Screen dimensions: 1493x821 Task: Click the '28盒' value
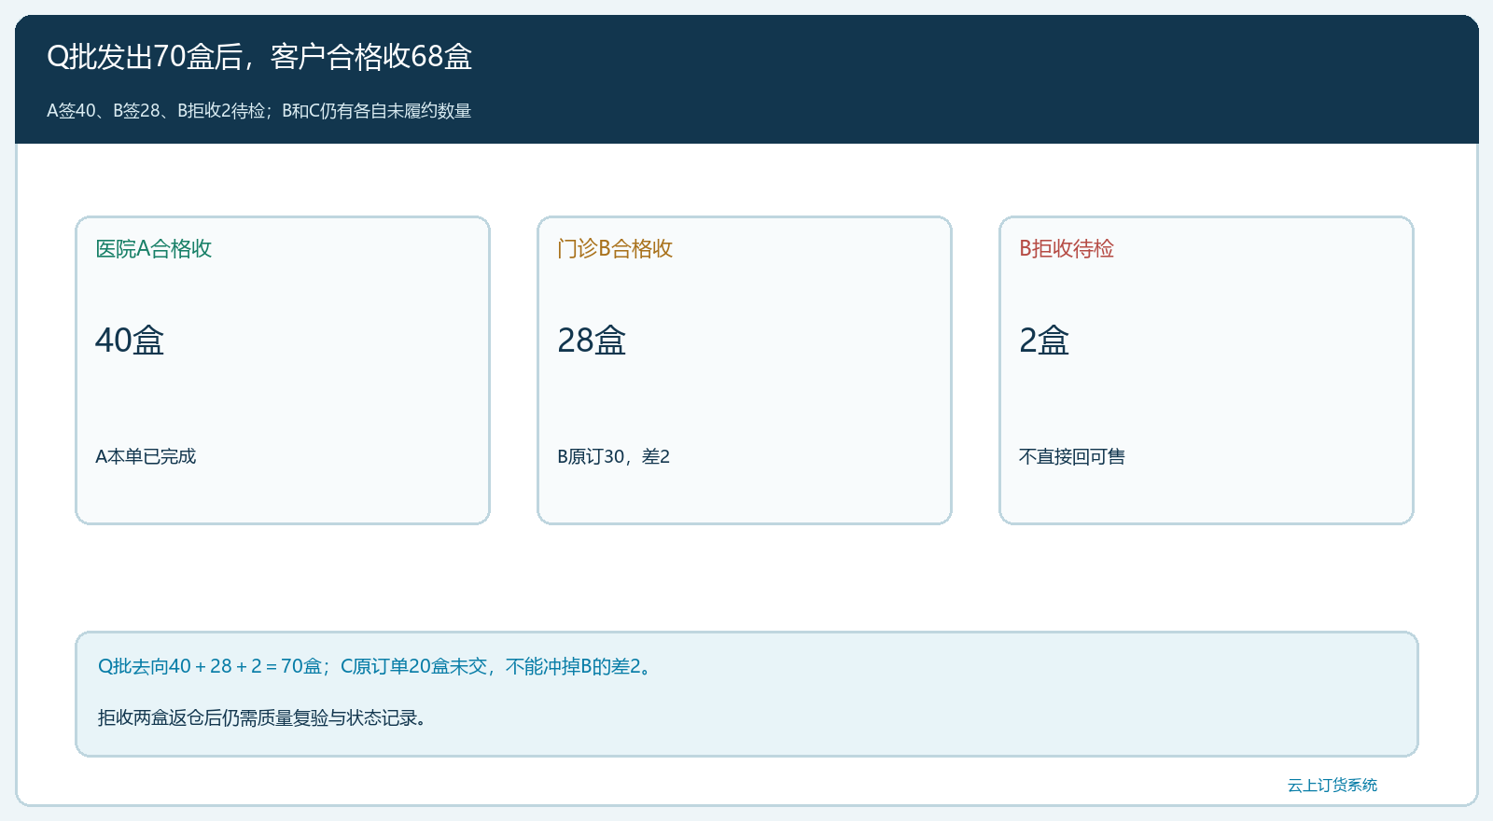coord(592,341)
